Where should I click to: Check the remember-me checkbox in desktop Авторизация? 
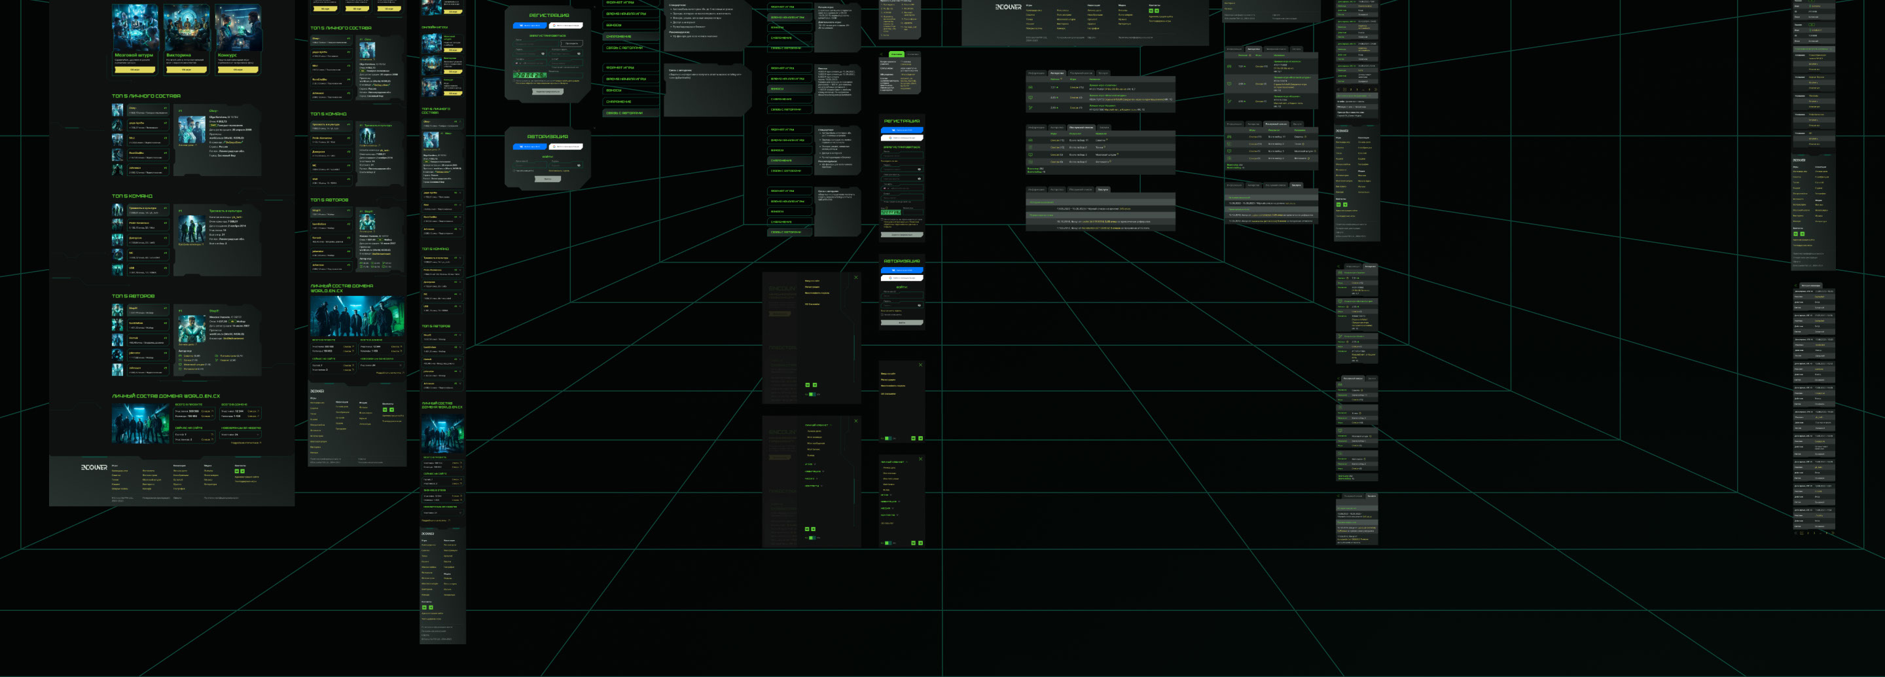click(x=515, y=170)
